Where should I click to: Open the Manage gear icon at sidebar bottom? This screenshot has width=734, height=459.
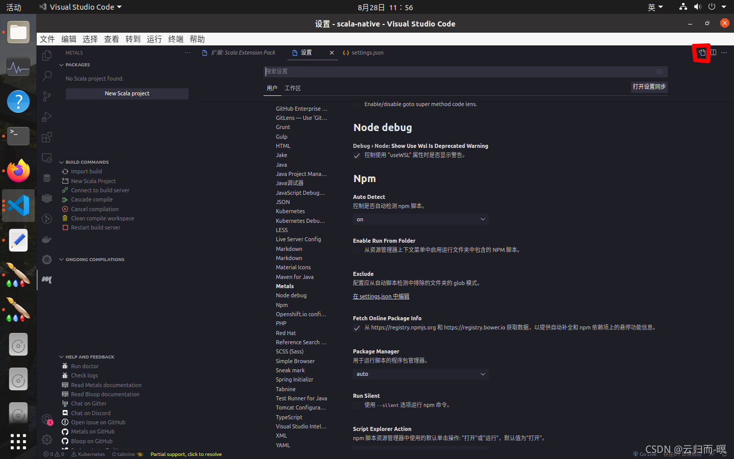pyautogui.click(x=47, y=439)
